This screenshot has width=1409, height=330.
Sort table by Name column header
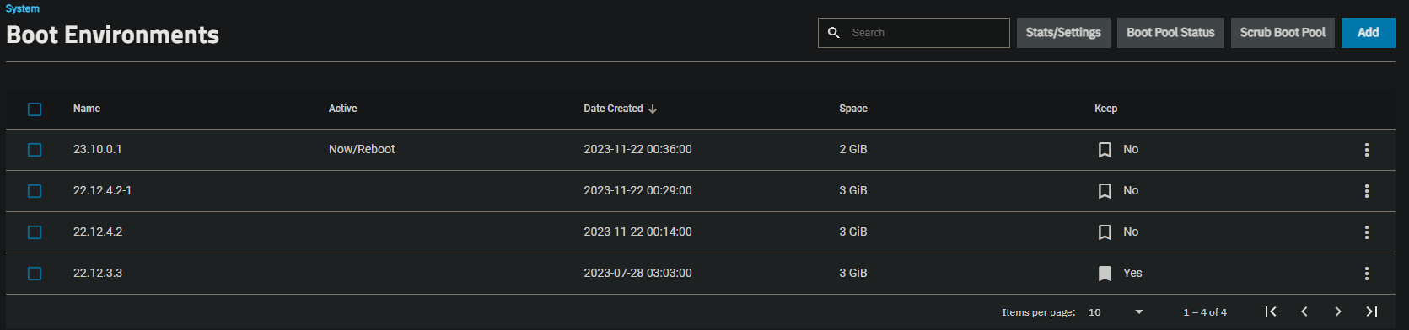(87, 109)
